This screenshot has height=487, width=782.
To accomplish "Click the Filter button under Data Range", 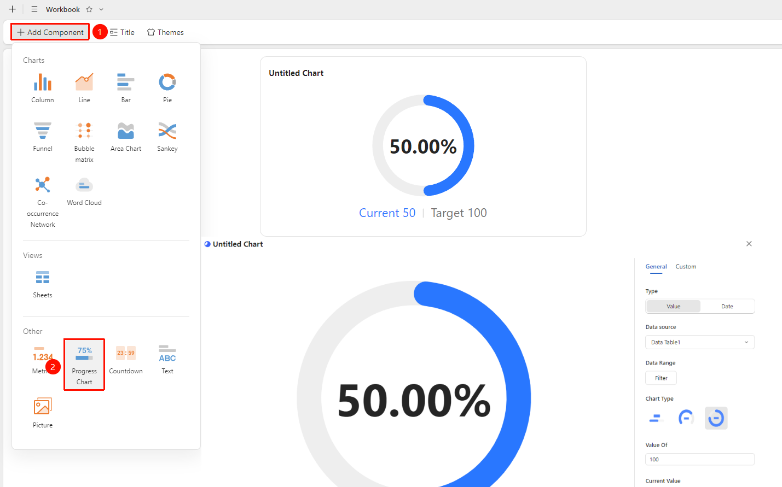I will (661, 378).
